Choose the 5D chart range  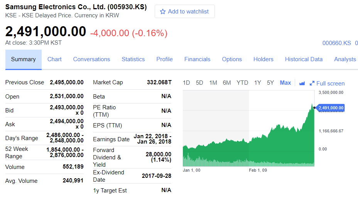pos(199,83)
